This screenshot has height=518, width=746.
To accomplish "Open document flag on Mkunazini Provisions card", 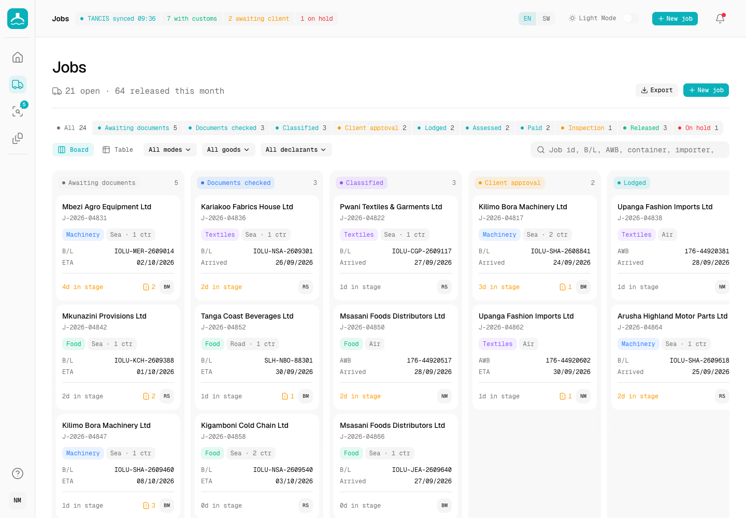I will 149,396.
